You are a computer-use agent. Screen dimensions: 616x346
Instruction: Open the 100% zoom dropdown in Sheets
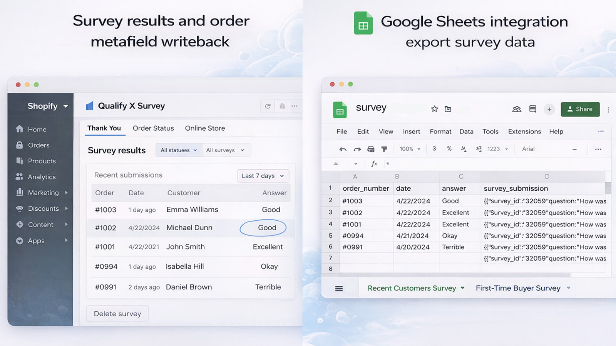point(410,149)
